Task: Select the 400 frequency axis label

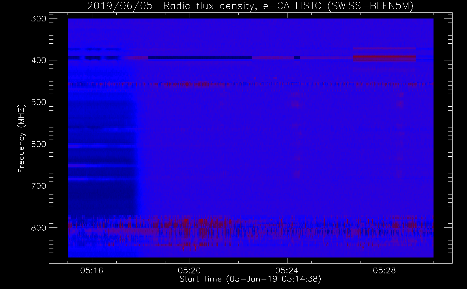Action: [x=38, y=60]
